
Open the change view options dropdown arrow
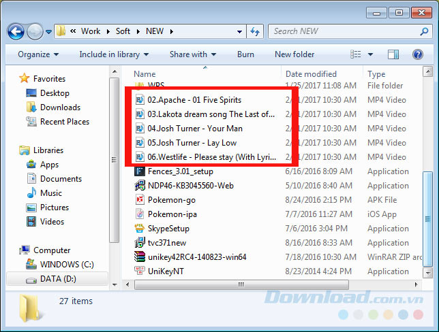(x=372, y=54)
